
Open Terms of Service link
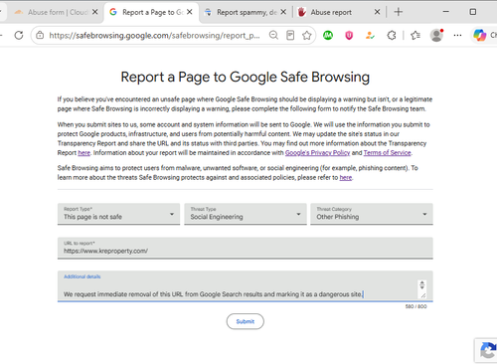point(387,153)
